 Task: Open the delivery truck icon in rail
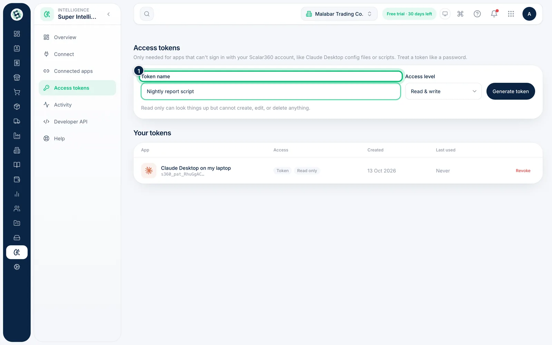pyautogui.click(x=17, y=121)
